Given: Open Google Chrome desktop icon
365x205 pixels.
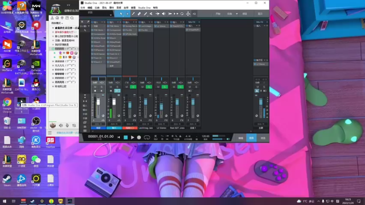Looking at the screenshot, I should click(7, 105).
